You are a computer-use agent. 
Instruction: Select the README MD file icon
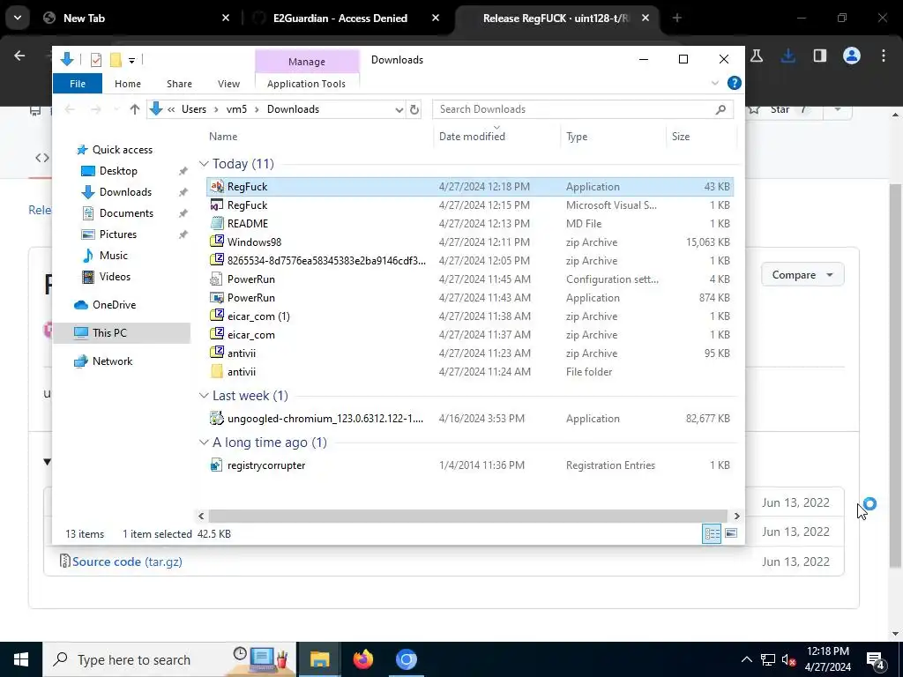[217, 223]
